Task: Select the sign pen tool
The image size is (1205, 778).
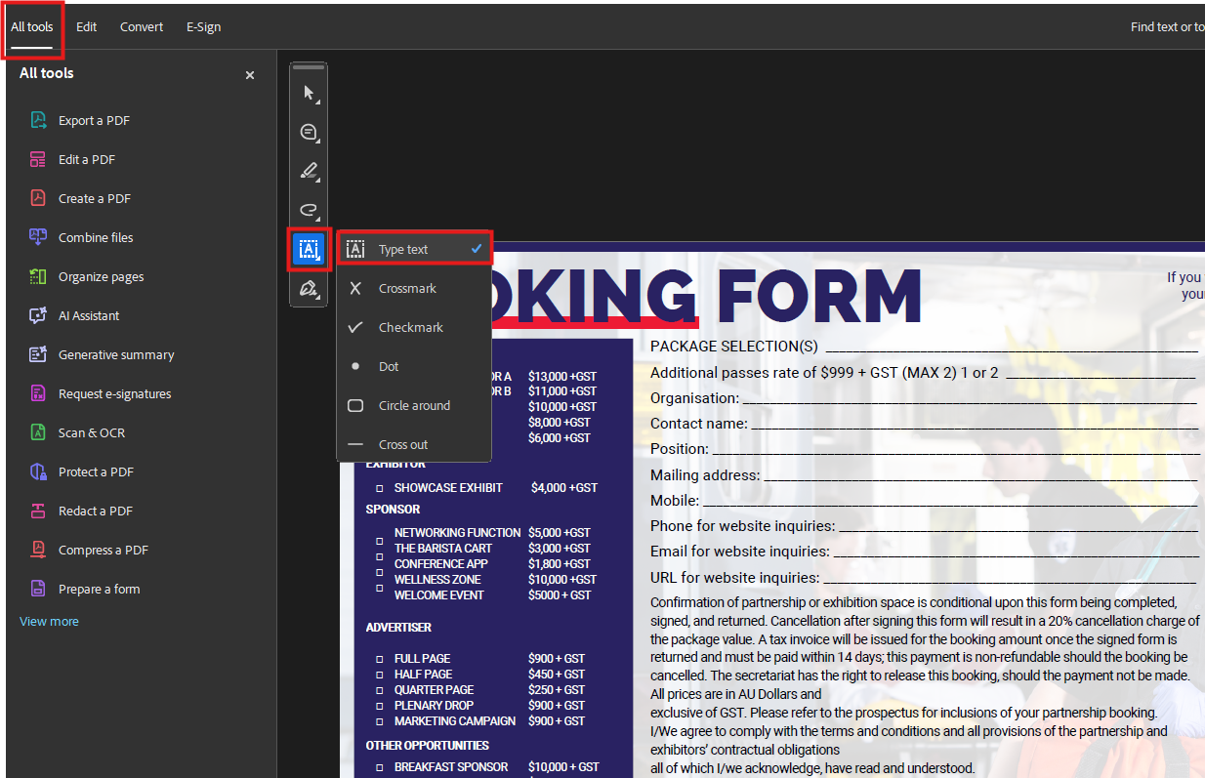Action: (309, 289)
